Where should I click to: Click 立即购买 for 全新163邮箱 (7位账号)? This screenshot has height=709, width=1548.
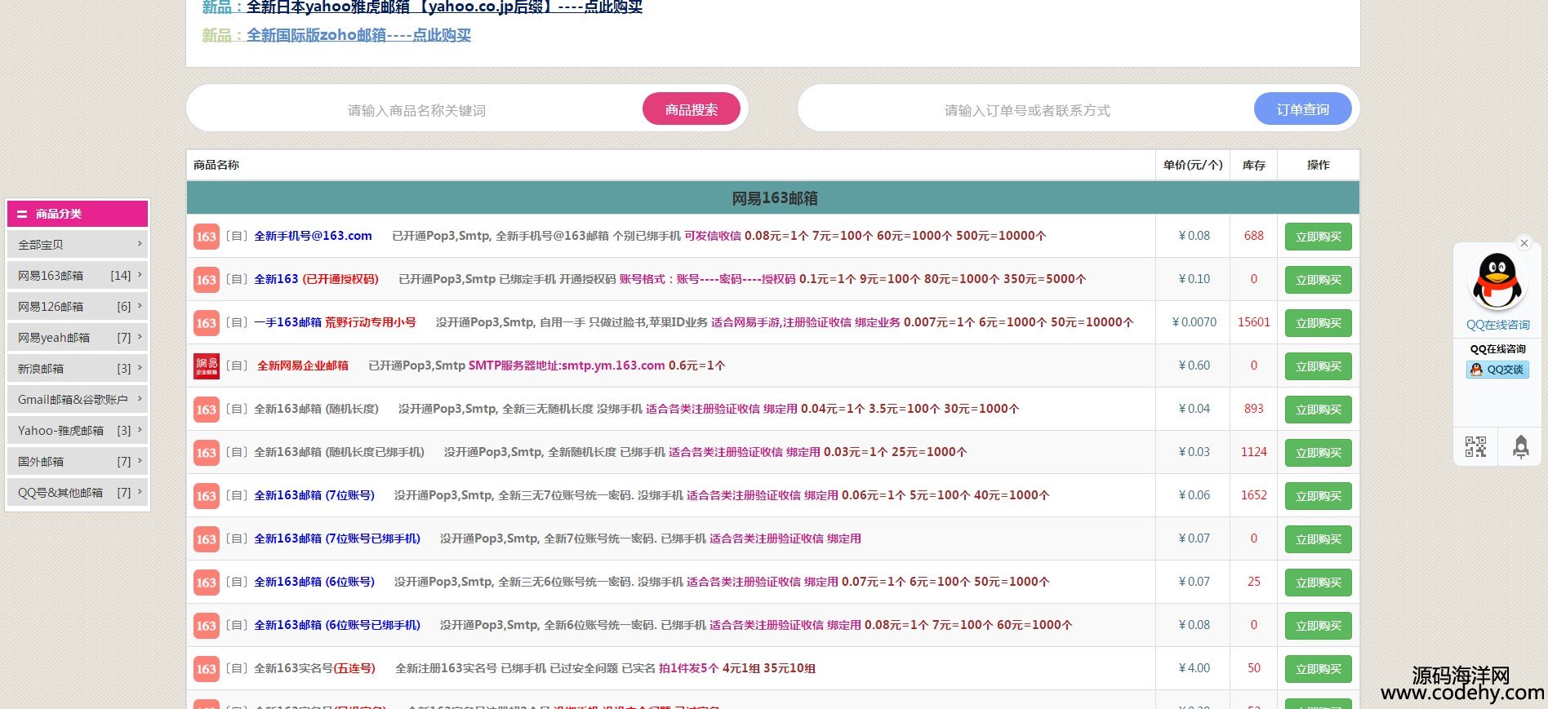coord(1319,496)
